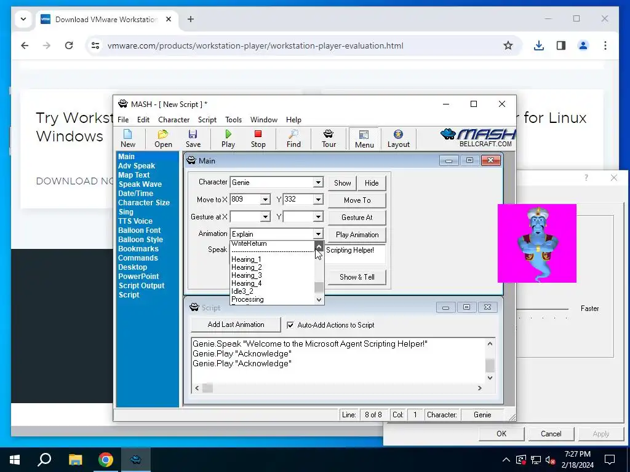Expand the Move to X dropdown

[265, 200]
